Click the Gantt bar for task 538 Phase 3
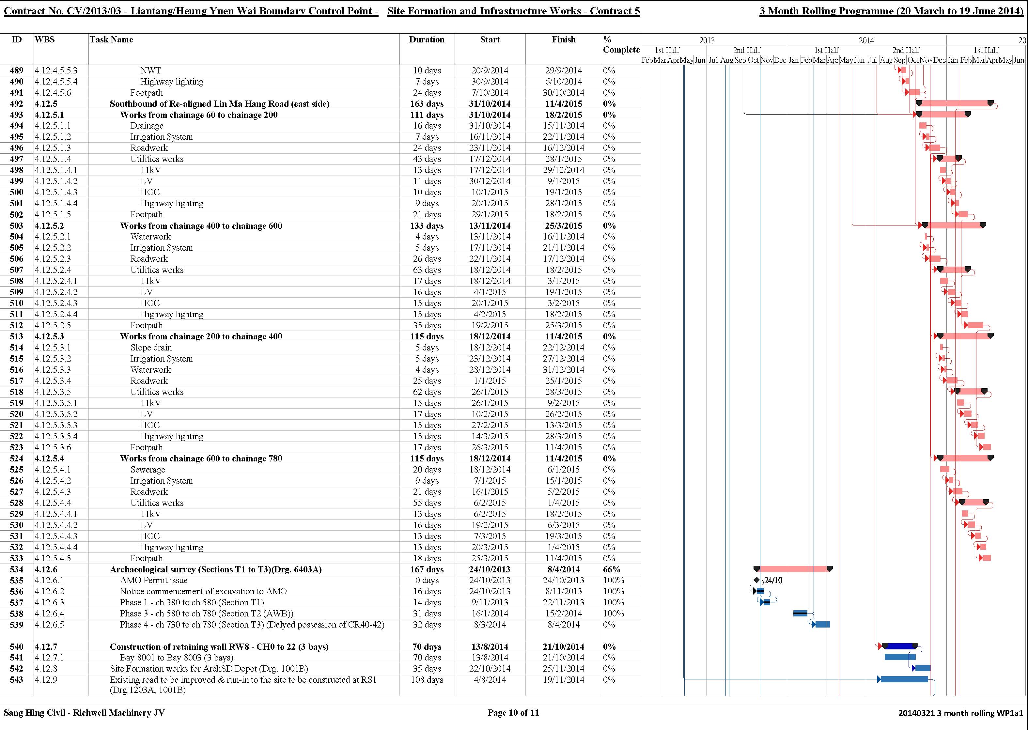Screen dimensions: 1028x730 800,613
